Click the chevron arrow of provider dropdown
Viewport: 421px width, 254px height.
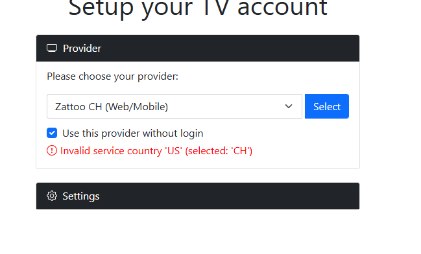coord(289,106)
